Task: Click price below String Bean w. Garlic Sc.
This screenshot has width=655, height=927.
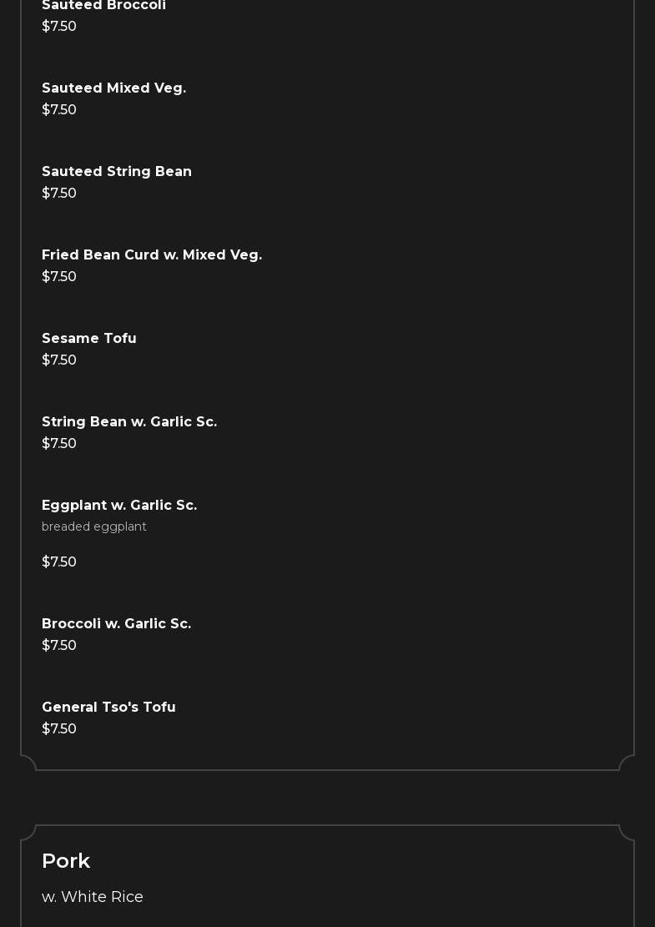Action: click(59, 444)
